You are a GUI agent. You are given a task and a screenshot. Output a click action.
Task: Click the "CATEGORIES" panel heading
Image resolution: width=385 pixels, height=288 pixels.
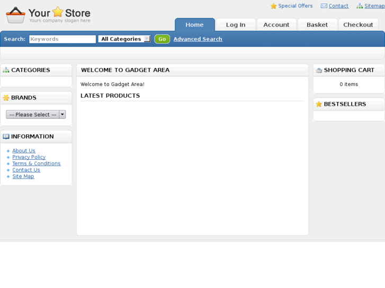(31, 70)
